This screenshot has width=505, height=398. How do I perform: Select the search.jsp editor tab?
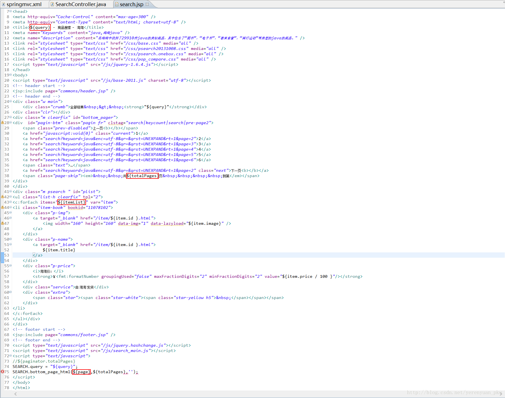tap(131, 4)
